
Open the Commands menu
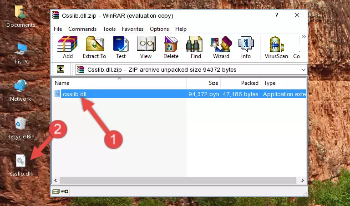[x=82, y=29]
